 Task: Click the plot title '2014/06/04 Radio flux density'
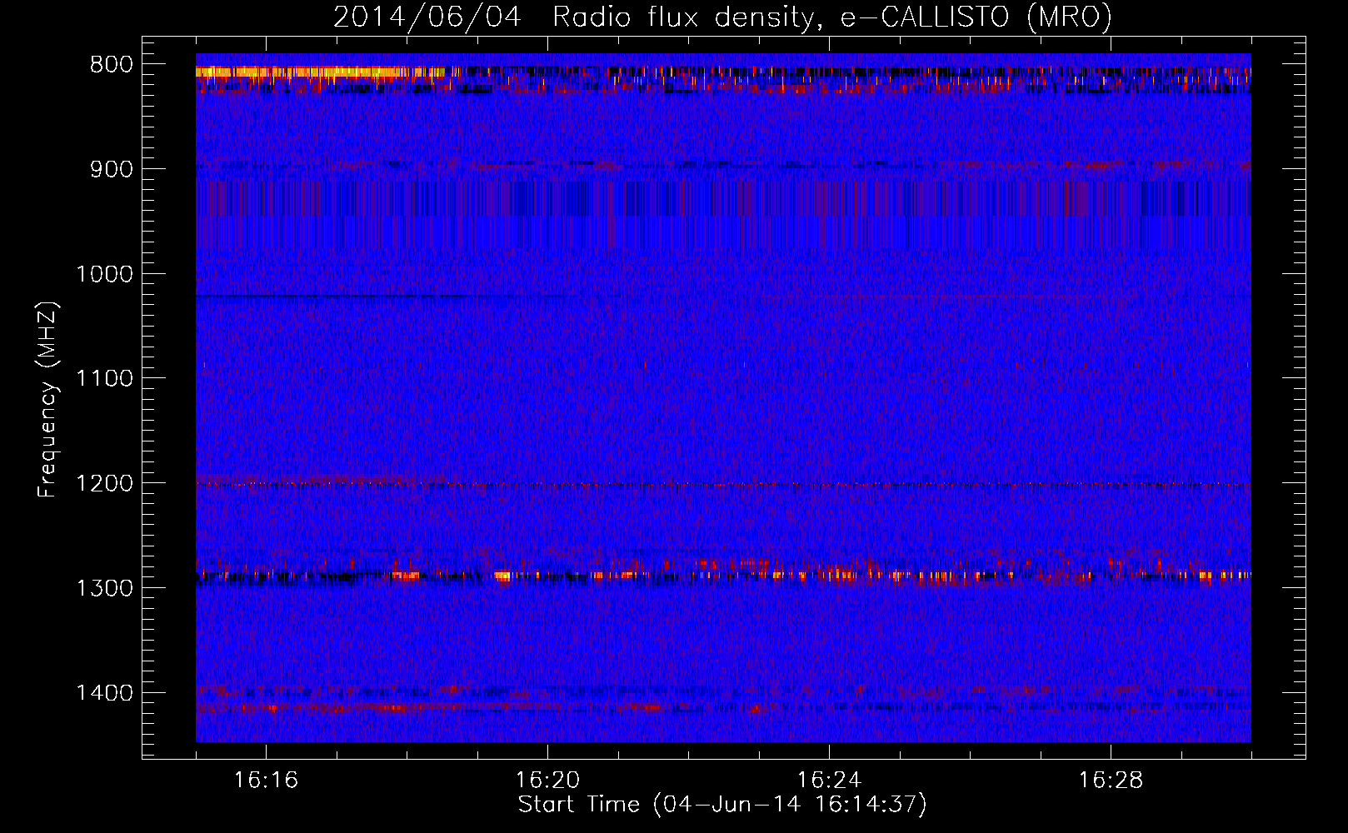(722, 17)
